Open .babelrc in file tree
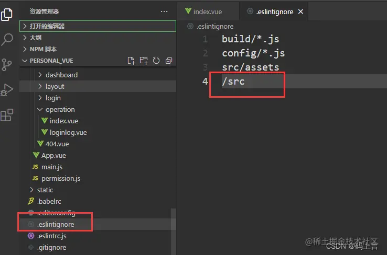Image resolution: width=387 pixels, height=255 pixels. click(x=98, y=201)
